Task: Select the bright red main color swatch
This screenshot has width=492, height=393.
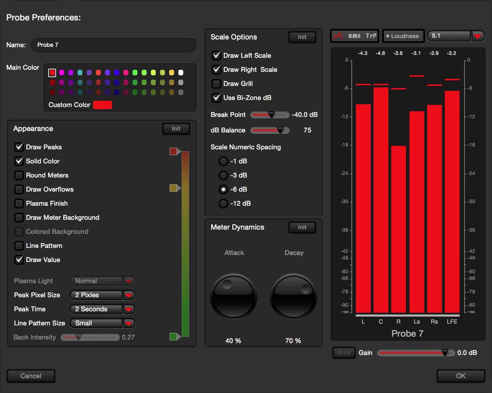Action: (x=52, y=73)
